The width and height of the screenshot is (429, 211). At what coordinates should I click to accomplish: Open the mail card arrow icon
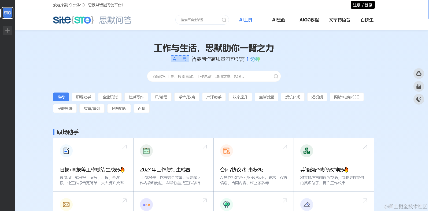[x=125, y=201]
